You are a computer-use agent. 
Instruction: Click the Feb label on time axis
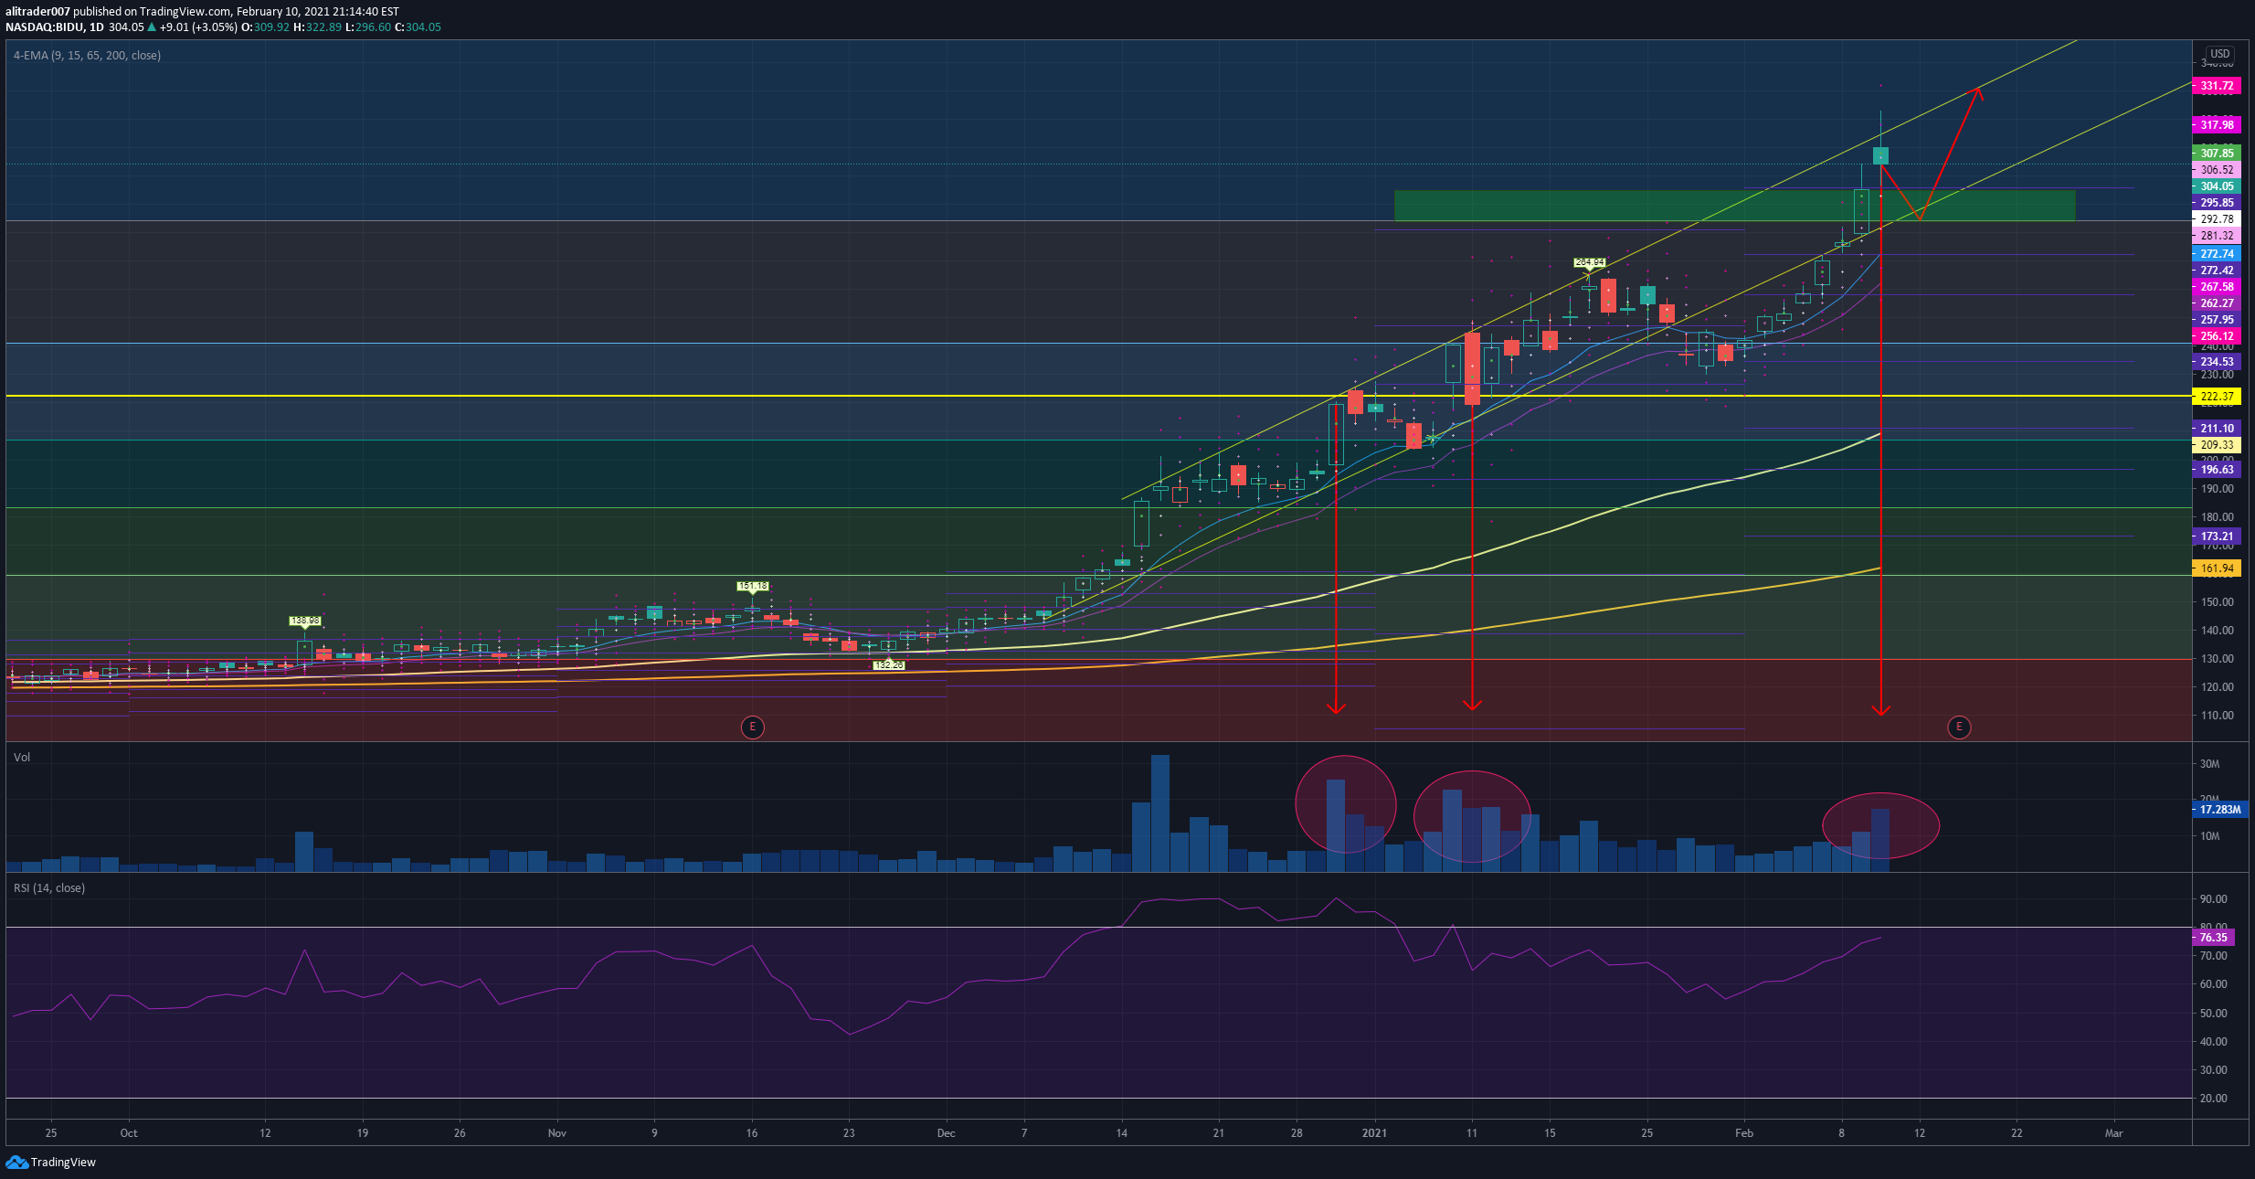[1744, 1133]
